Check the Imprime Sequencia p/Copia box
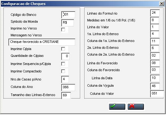The width and height of the screenshot is (166, 115). (63, 64)
